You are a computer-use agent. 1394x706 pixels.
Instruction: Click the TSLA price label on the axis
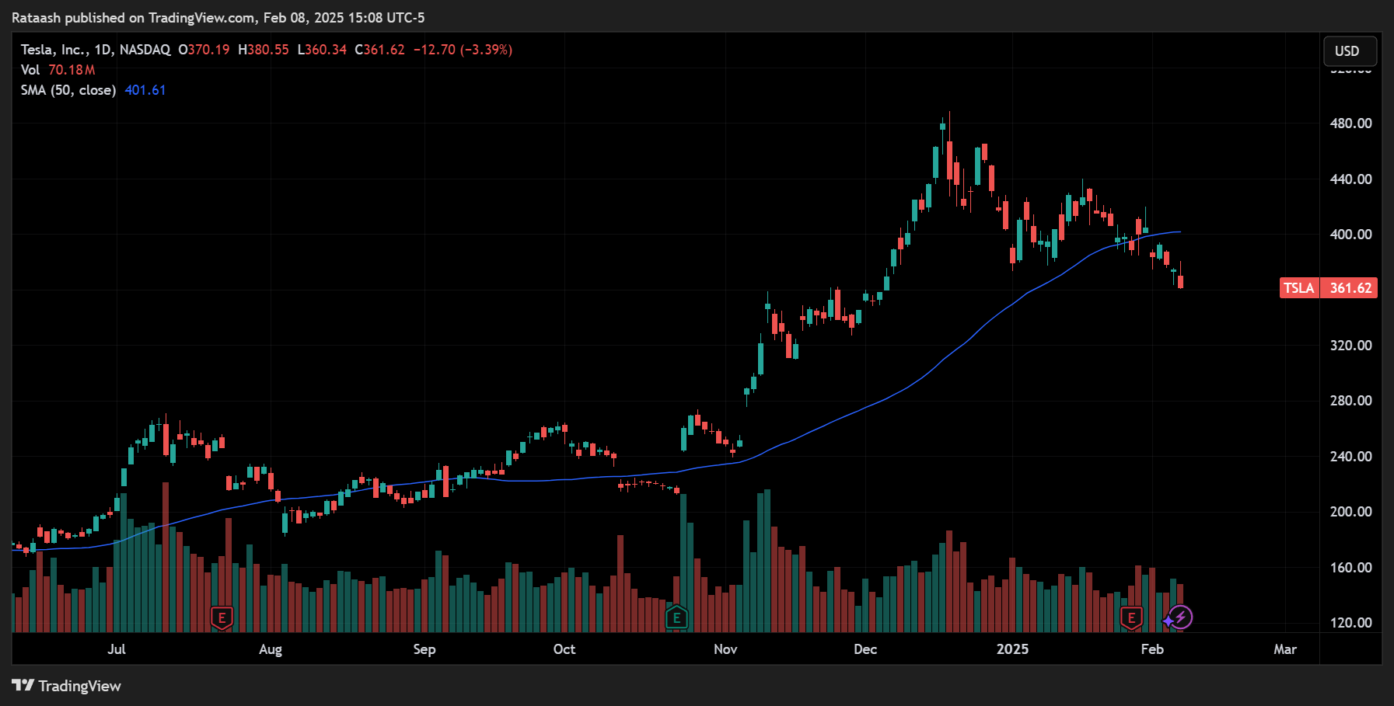(x=1329, y=288)
